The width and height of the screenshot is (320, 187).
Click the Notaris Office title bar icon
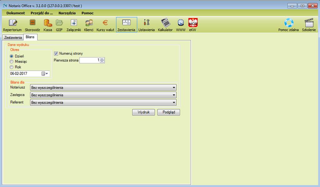(5, 6)
